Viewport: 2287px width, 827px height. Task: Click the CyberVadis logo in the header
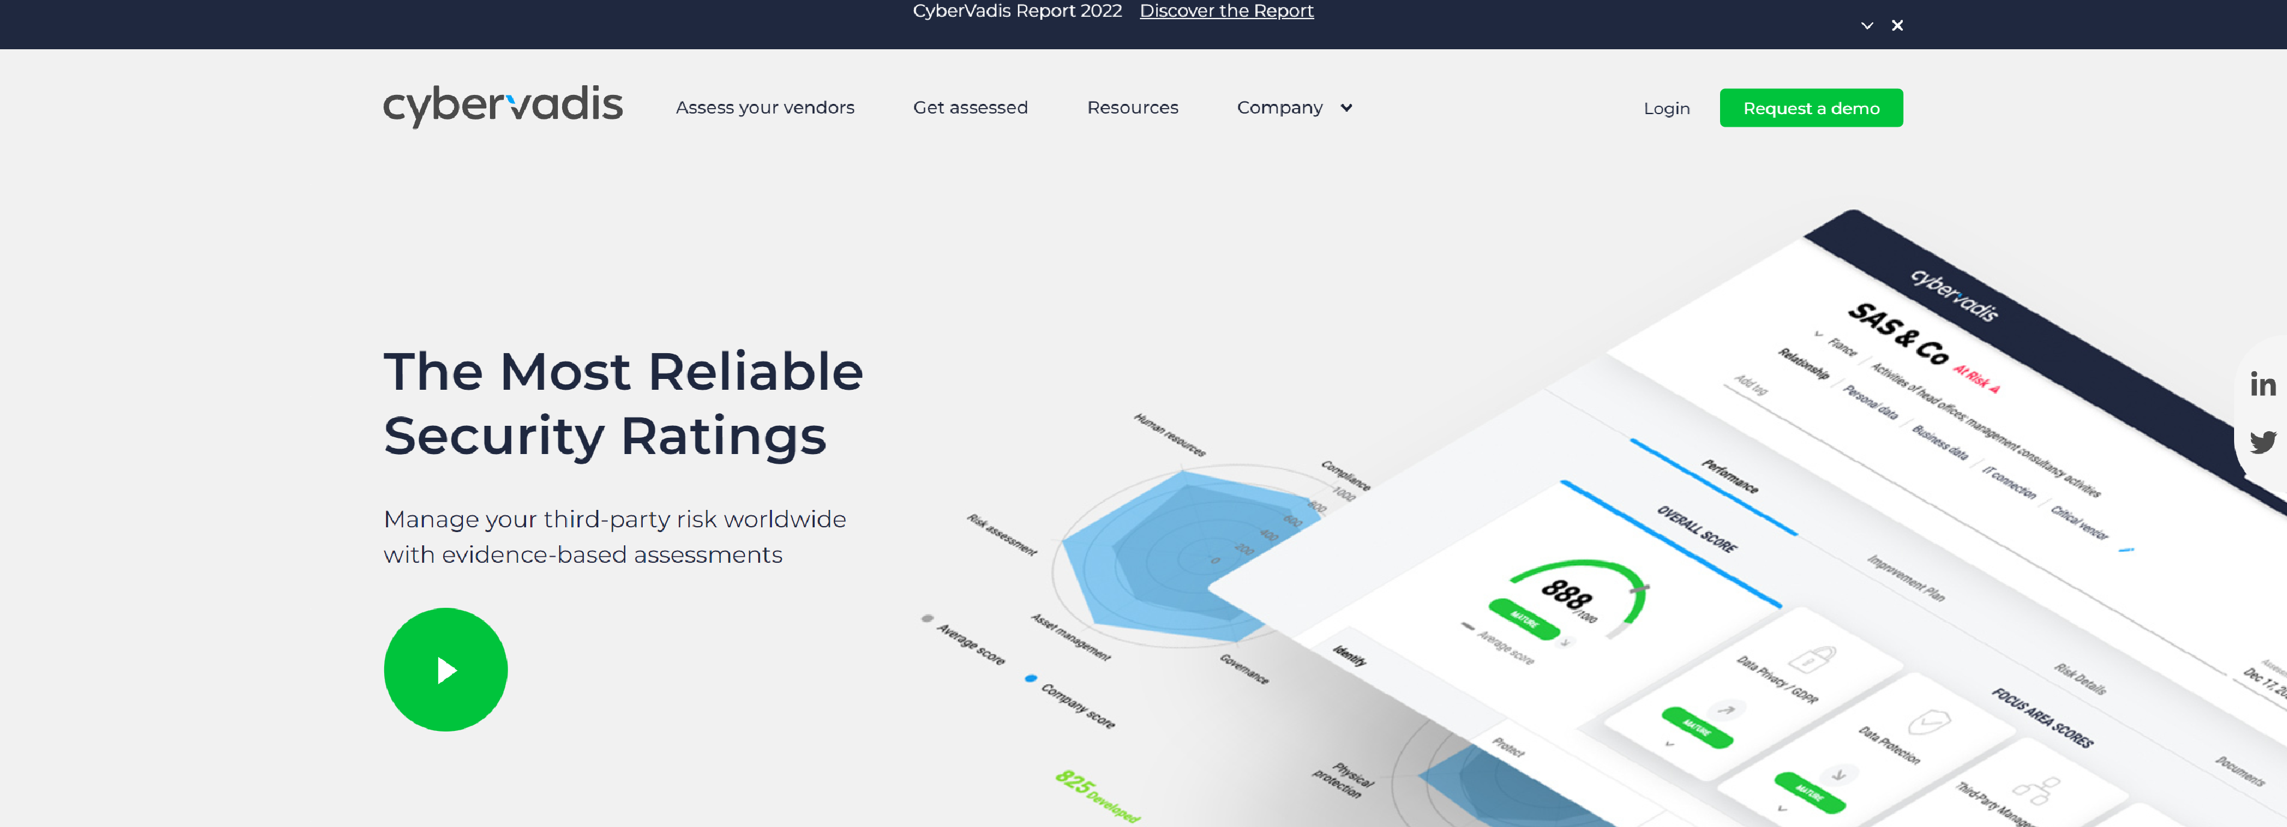503,106
